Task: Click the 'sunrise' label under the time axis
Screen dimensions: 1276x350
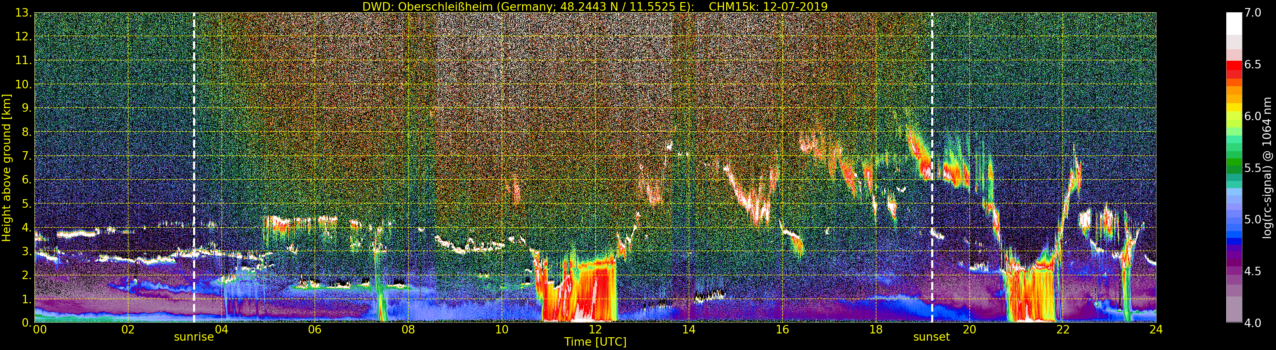Action: 194,337
